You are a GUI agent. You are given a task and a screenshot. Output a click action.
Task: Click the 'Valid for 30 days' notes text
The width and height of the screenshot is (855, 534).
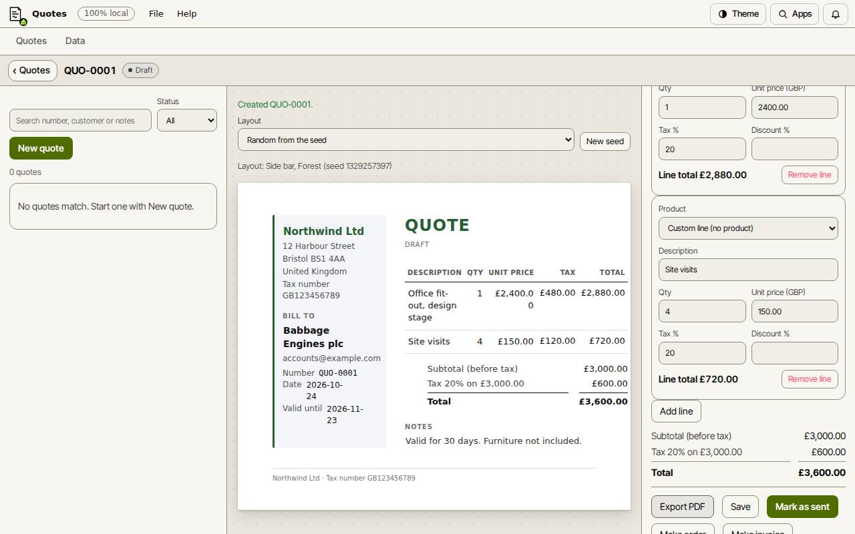[494, 441]
